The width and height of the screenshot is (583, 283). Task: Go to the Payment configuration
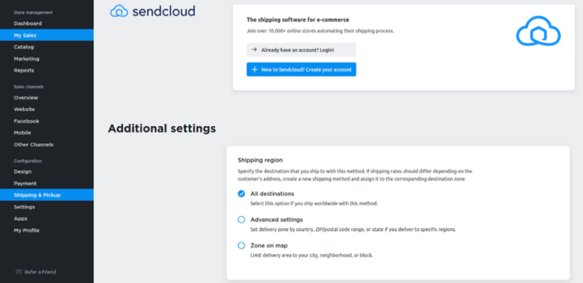point(47,183)
